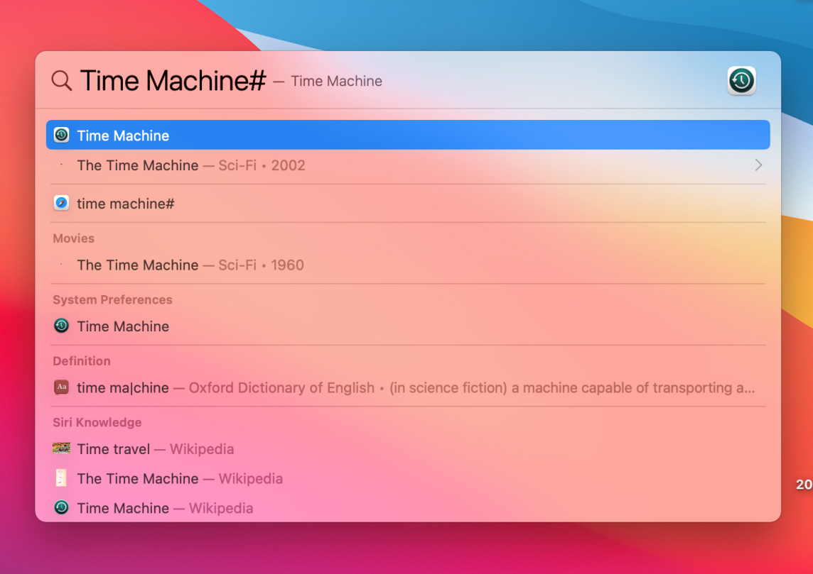Image resolution: width=813 pixels, height=574 pixels.
Task: Click The Time Machine Wikipedia book thumbnail
Action: pos(62,478)
